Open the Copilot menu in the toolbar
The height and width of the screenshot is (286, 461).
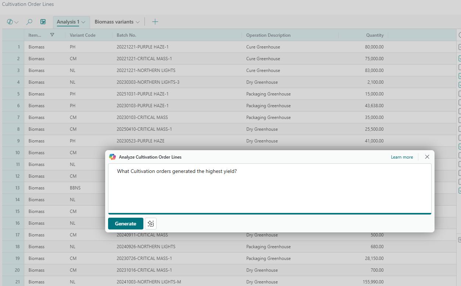coord(12,22)
